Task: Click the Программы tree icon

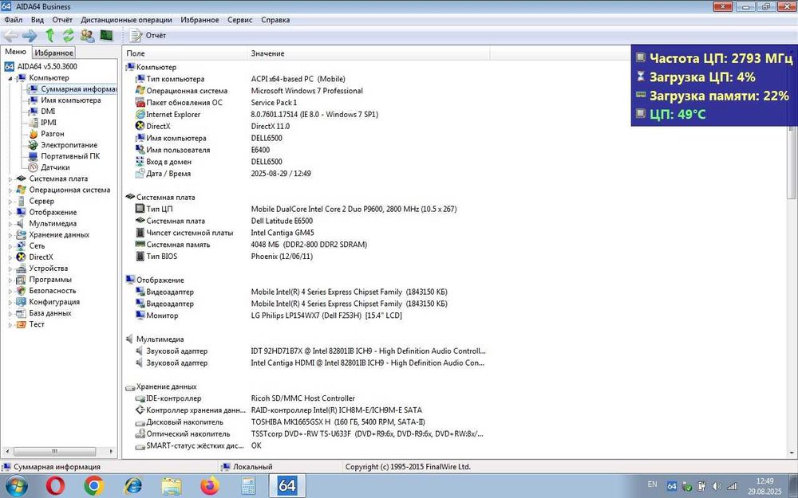Action: pos(21,280)
